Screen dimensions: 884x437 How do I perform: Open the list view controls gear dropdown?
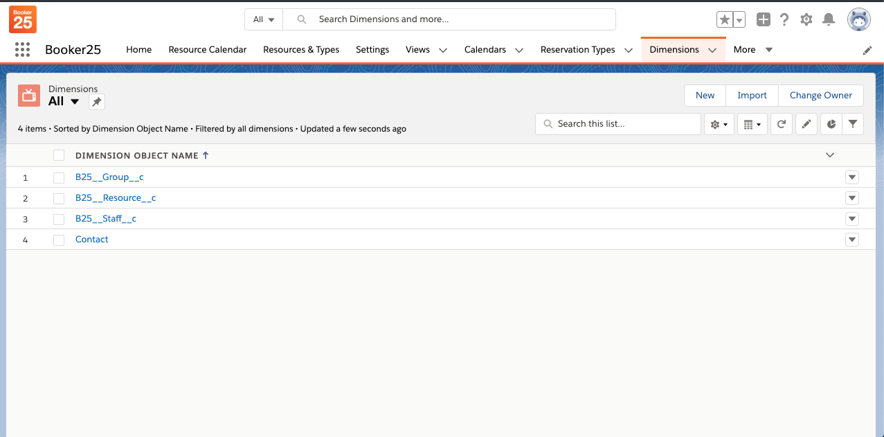click(719, 124)
